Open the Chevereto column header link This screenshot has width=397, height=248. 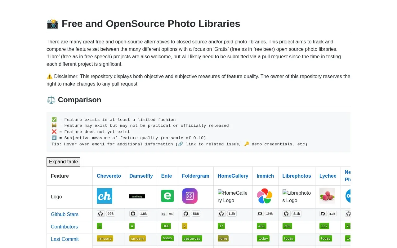point(109,176)
